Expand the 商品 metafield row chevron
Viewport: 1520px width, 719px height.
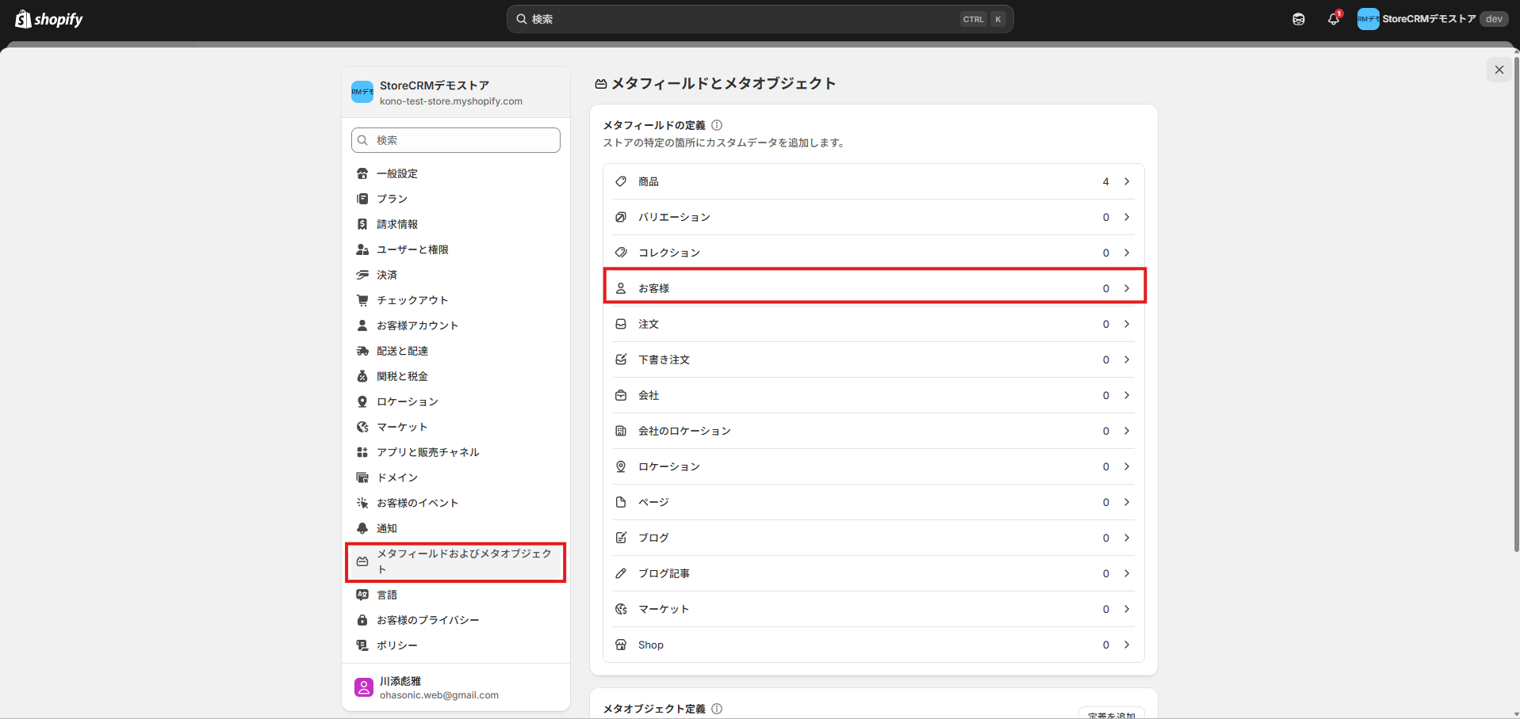pos(1127,181)
